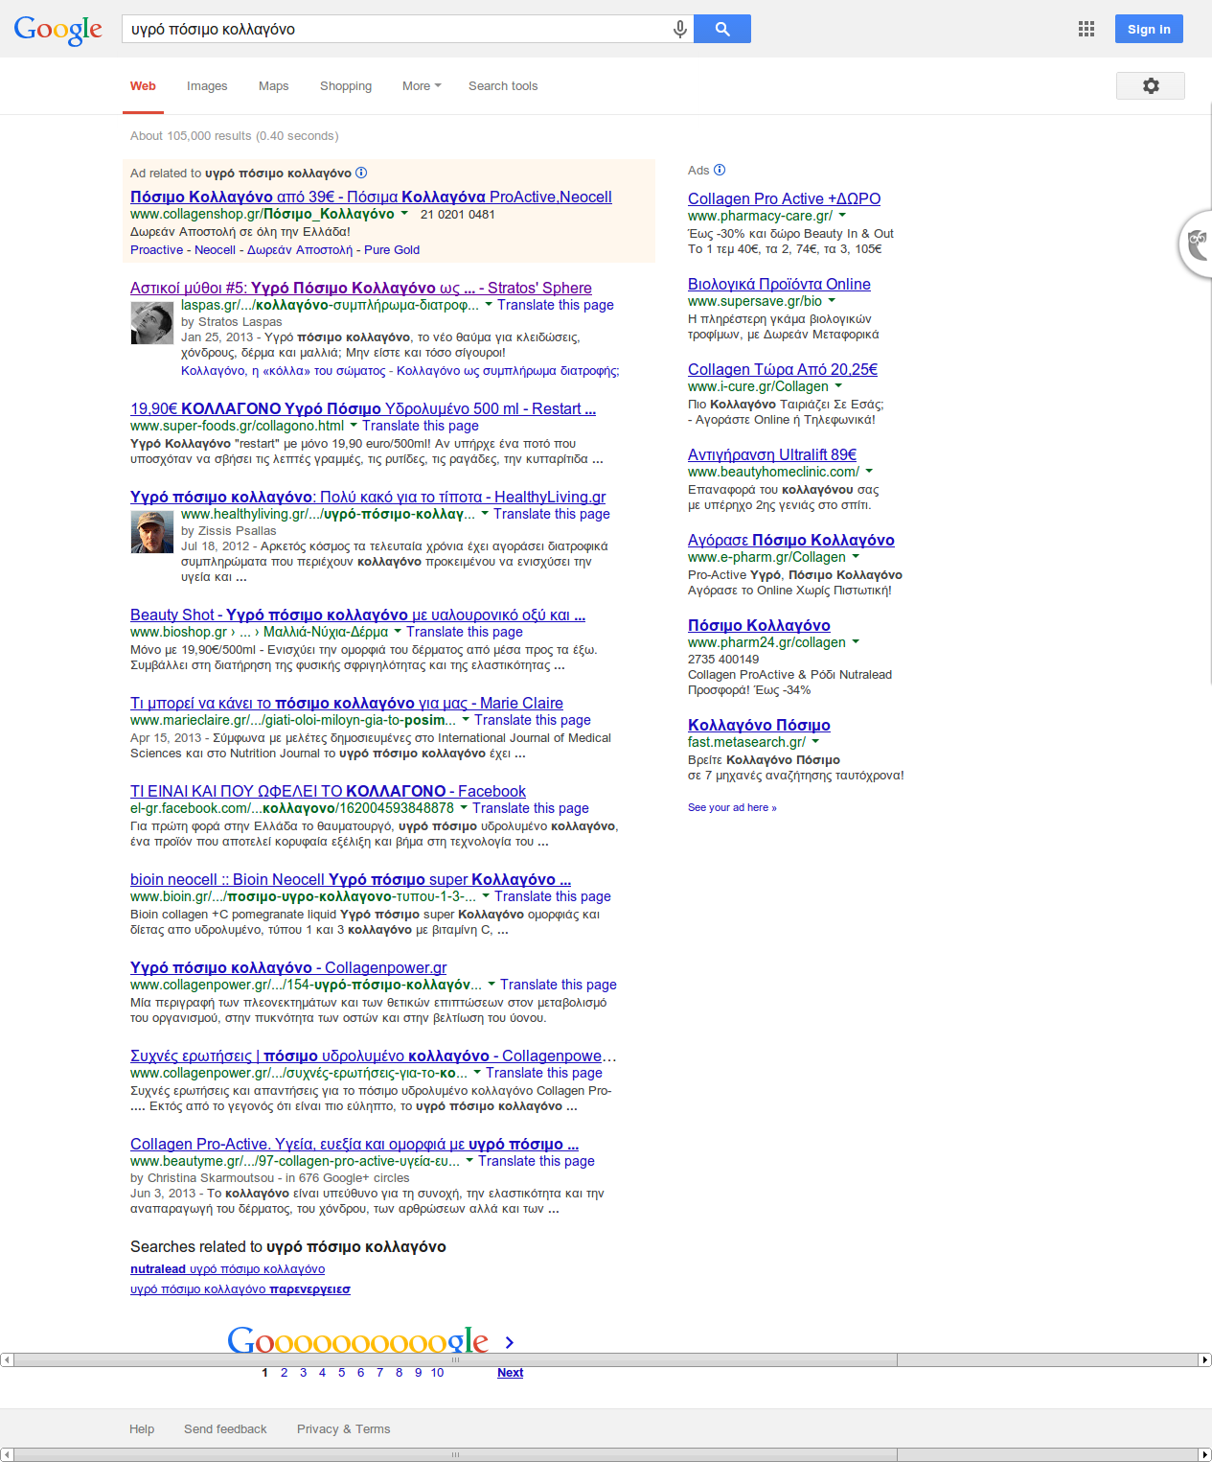
Task: Open related search ending 'παρενεργειεσ'
Action: (x=240, y=1288)
